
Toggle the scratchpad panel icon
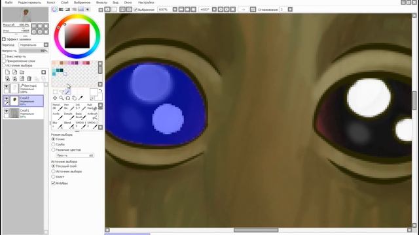pyautogui.click(x=88, y=9)
